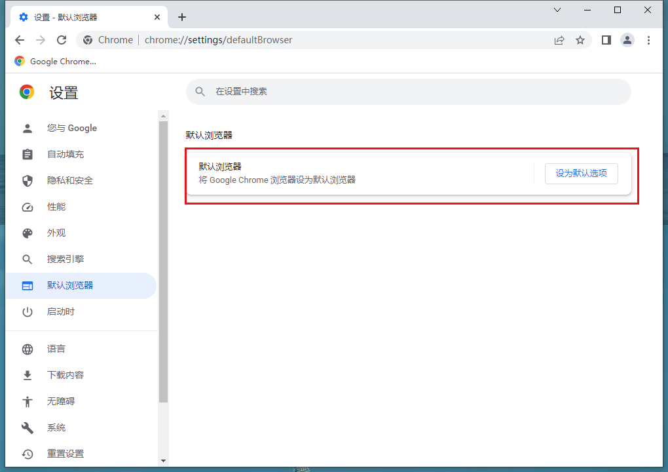The image size is (668, 472).
Task: Click the Chrome site info chip
Action: point(108,40)
